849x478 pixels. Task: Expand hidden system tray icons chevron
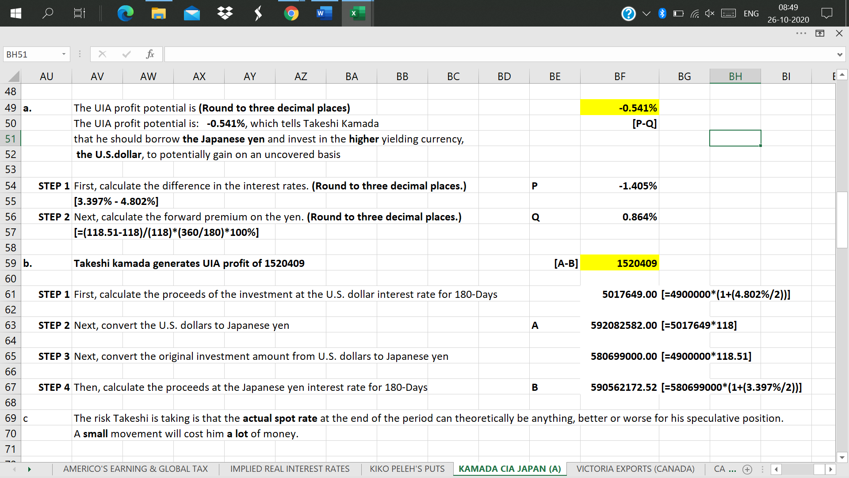coord(646,14)
